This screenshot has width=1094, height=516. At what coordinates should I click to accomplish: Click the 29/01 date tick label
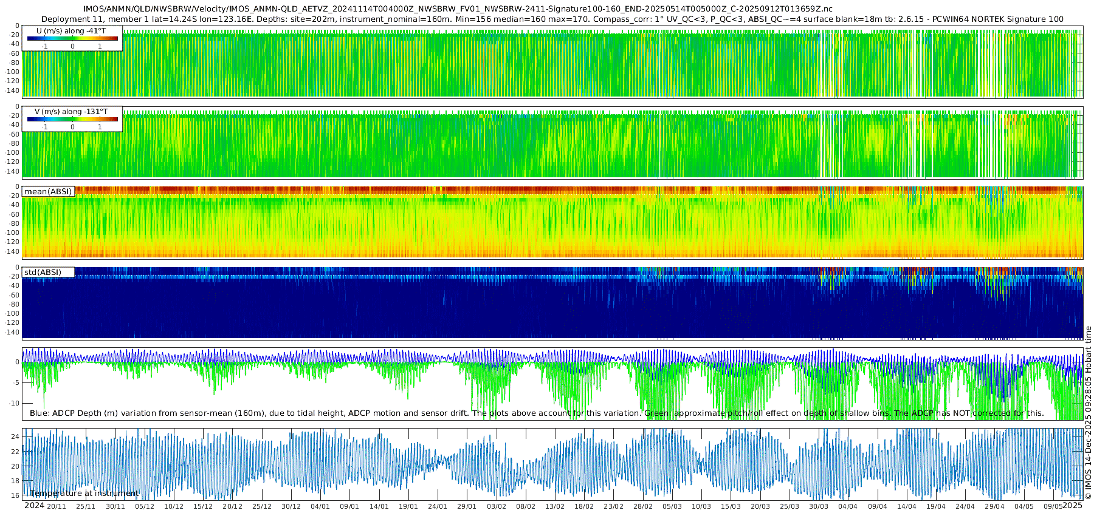(467, 506)
